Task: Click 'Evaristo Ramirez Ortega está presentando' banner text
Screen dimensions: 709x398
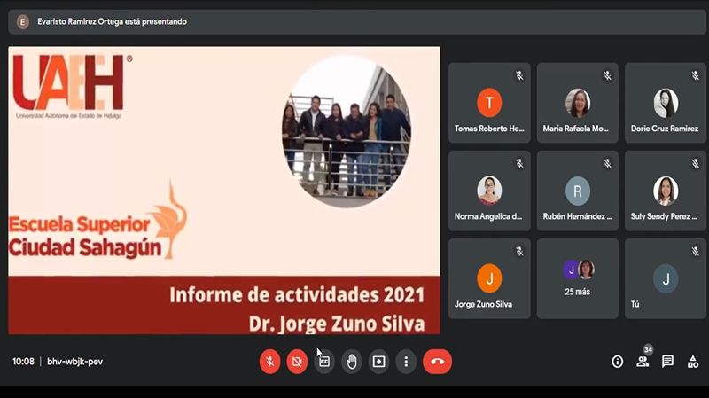Action: pos(113,21)
